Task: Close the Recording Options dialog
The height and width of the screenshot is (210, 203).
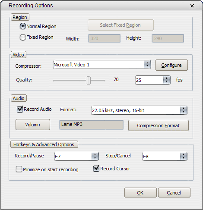Action: (192, 6)
